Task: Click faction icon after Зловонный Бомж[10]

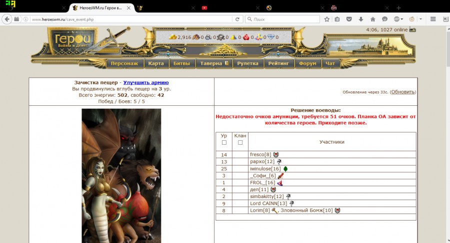Action: (337, 211)
